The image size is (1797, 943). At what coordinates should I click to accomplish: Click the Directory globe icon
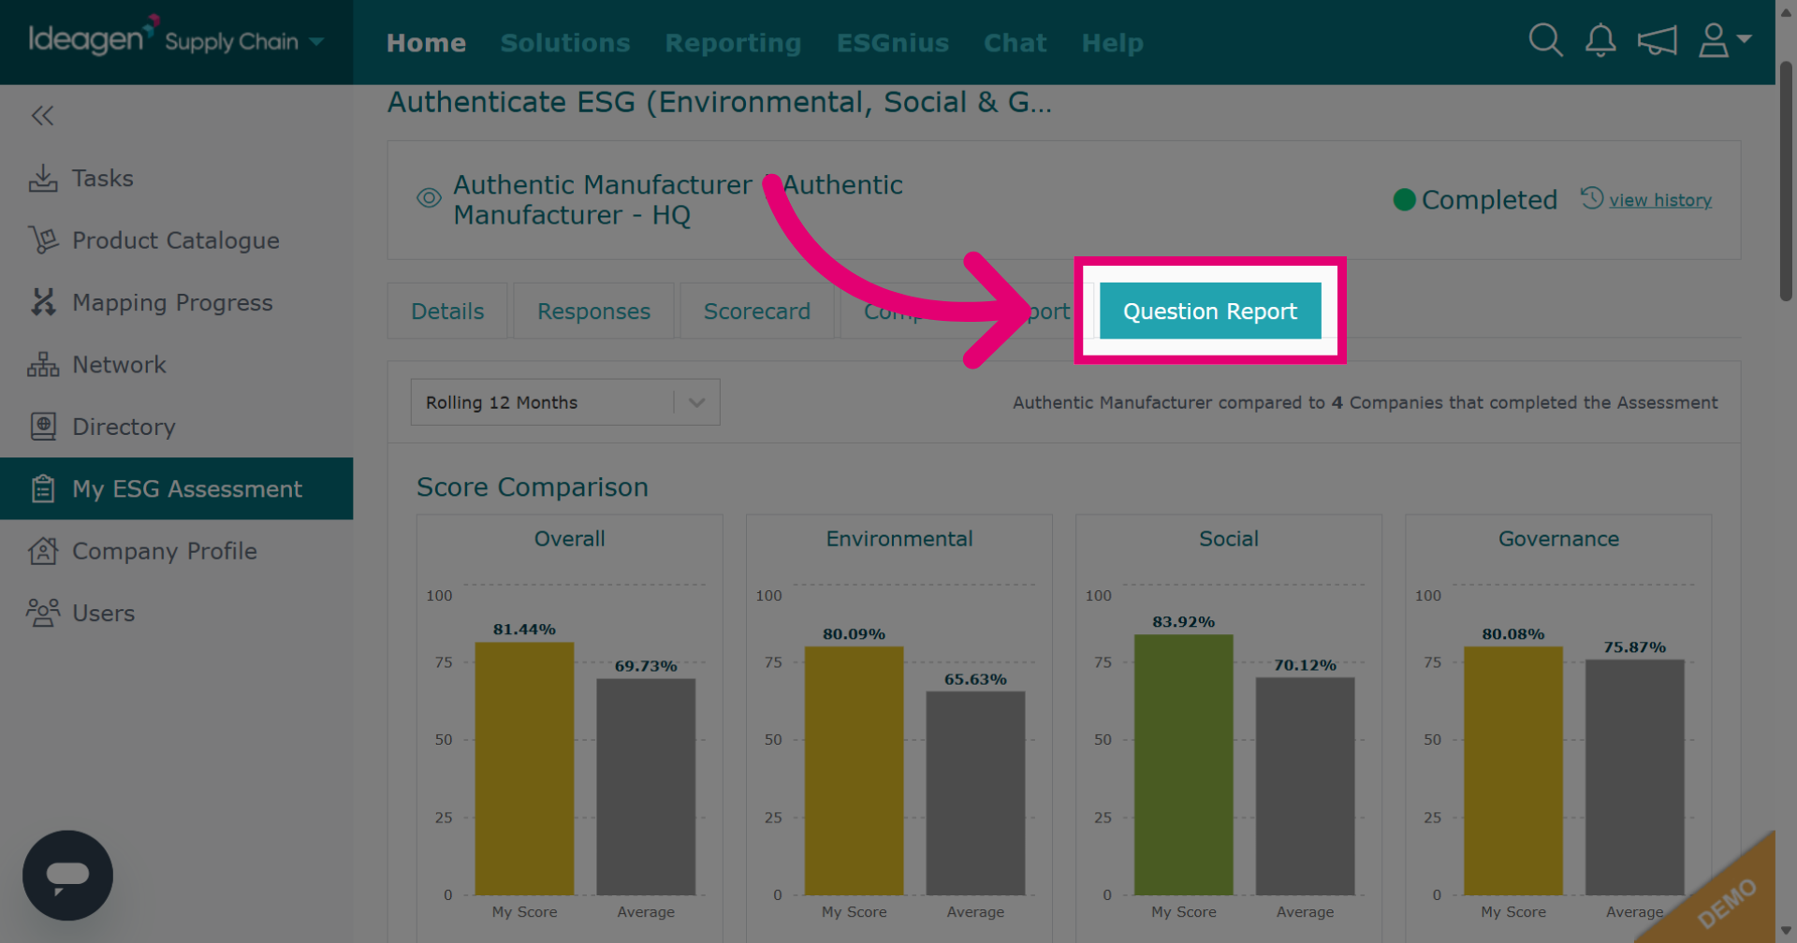click(x=43, y=427)
